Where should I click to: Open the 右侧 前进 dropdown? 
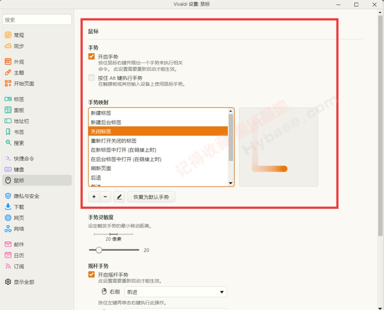click(175, 292)
